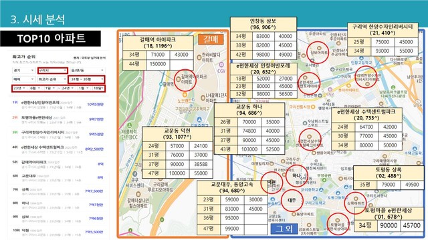Image resolution: width=428 pixels, height=240 pixels.
Task: Click the orange 갈매 area label
Action: (x=211, y=39)
